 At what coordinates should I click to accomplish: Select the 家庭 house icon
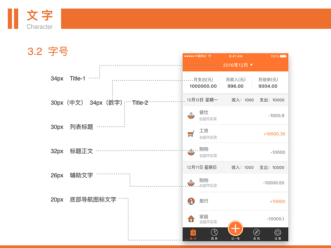pos(191,218)
